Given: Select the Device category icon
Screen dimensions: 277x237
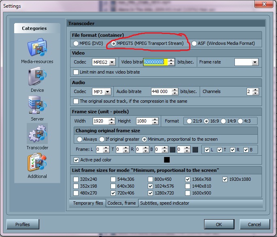Looking at the screenshot, I should tap(37, 77).
